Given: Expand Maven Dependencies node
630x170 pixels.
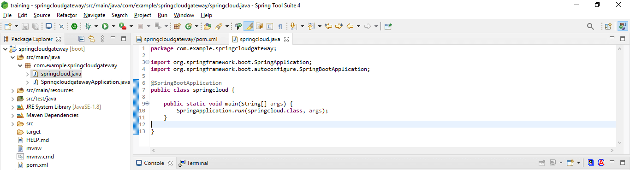Looking at the screenshot, I should [x=12, y=115].
